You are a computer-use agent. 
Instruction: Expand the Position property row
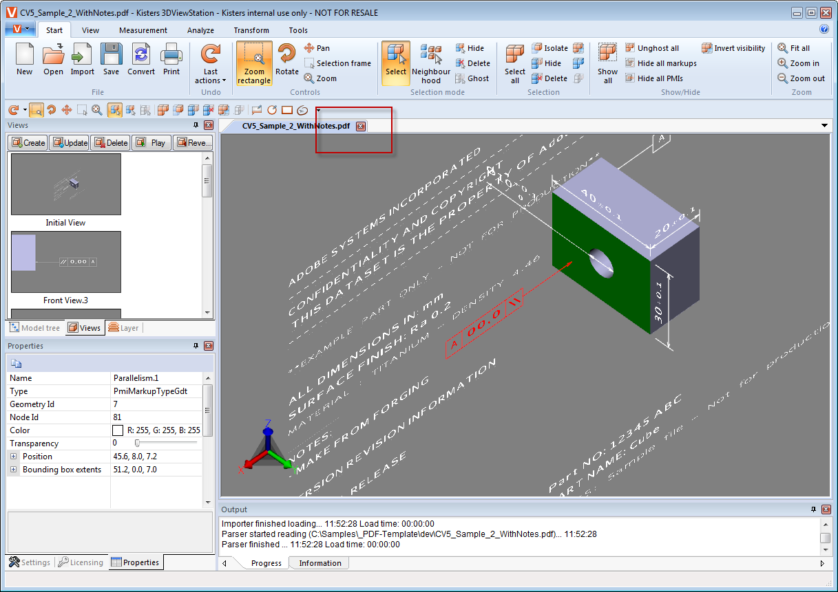click(14, 457)
